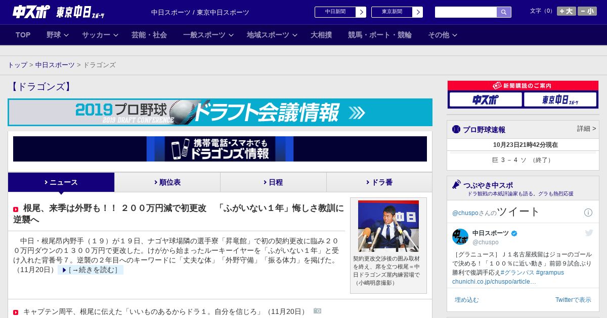Expand the 野球 menu
The width and height of the screenshot is (607, 318).
57,35
